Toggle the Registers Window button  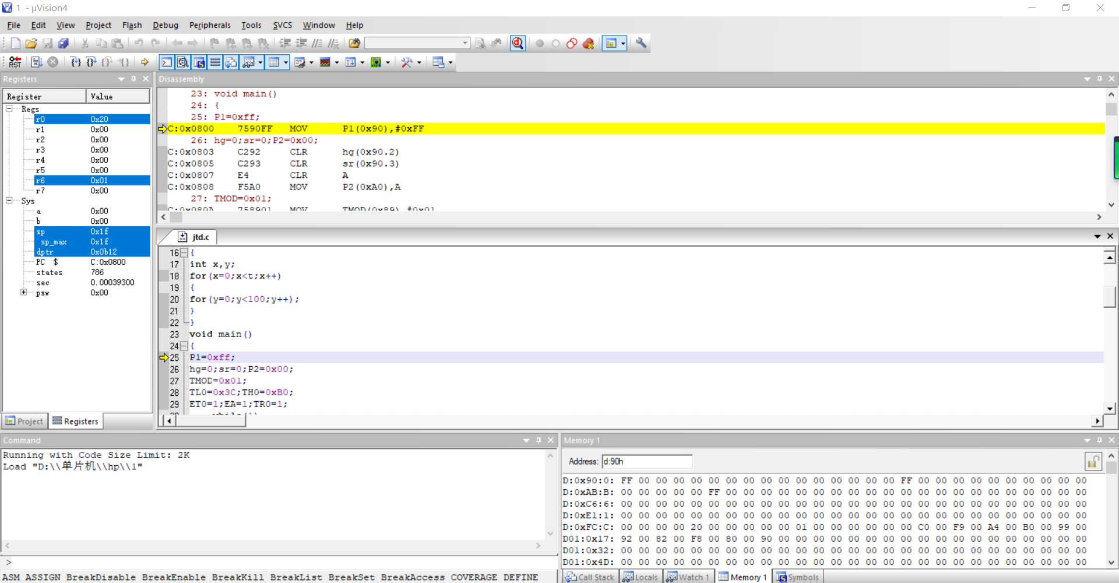215,62
